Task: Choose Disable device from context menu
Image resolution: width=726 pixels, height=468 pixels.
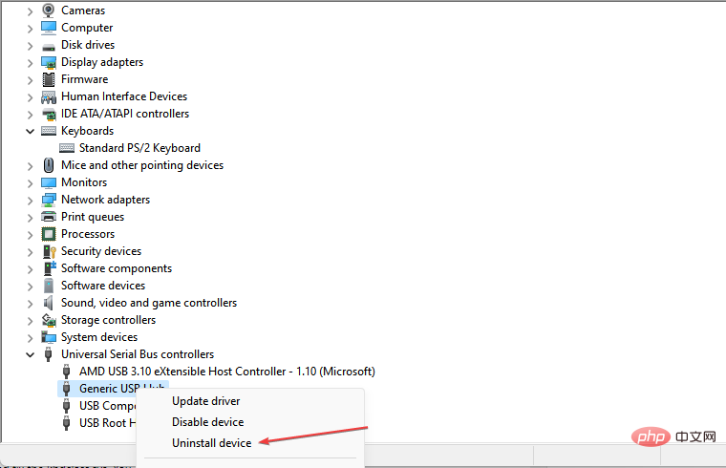Action: (x=208, y=422)
